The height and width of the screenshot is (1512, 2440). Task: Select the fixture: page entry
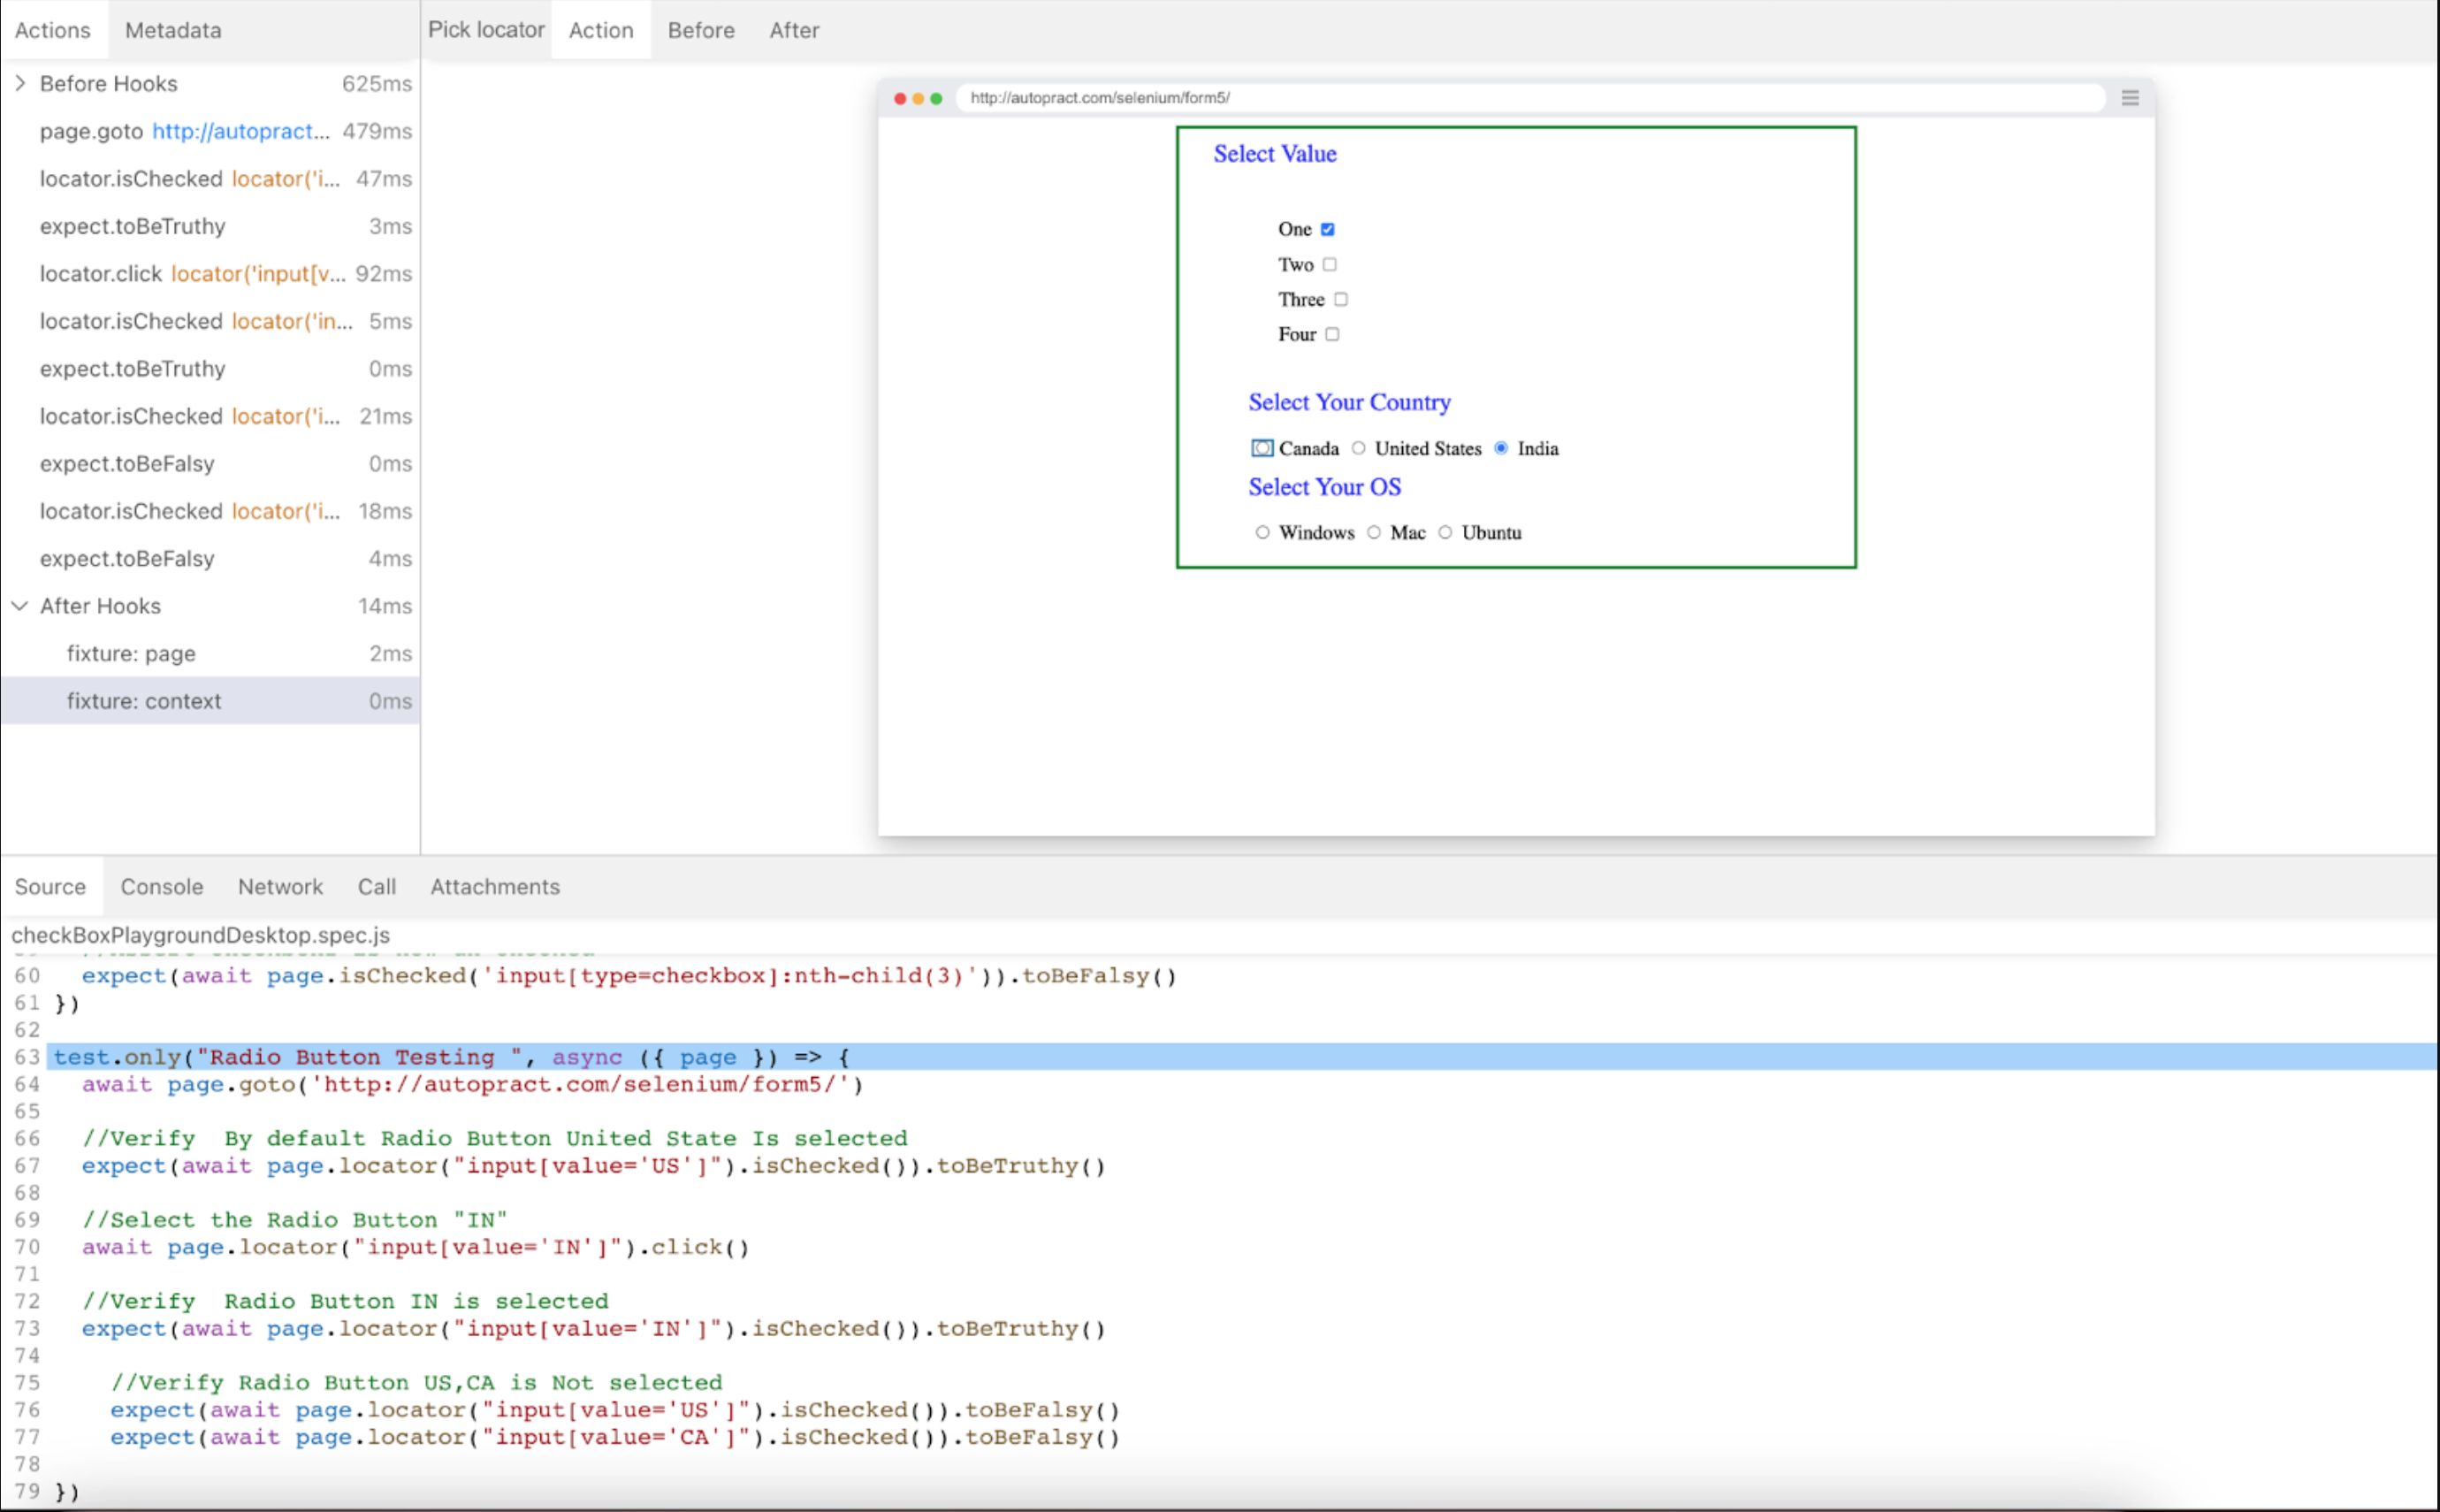click(x=131, y=654)
